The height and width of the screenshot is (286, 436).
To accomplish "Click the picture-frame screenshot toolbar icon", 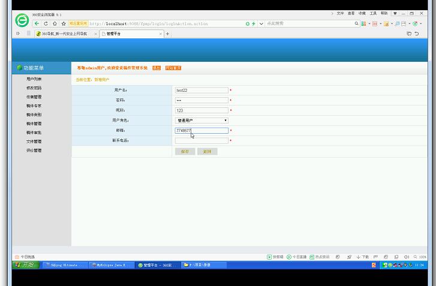I will [x=404, y=23].
